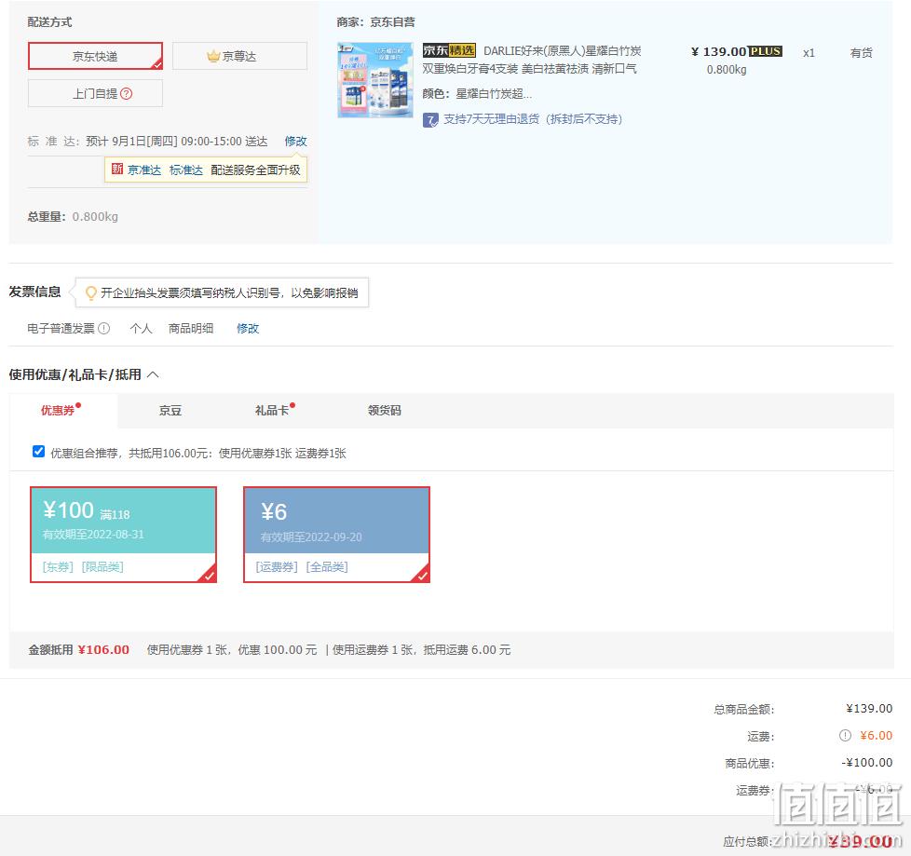This screenshot has height=856, width=911.
Task: Switch to the 京豆 tab
Action: (x=170, y=410)
